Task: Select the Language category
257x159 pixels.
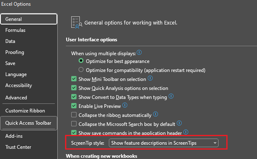Action: pyautogui.click(x=29, y=74)
